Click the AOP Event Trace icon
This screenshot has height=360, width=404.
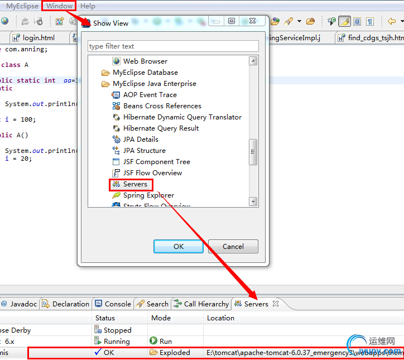pos(116,95)
